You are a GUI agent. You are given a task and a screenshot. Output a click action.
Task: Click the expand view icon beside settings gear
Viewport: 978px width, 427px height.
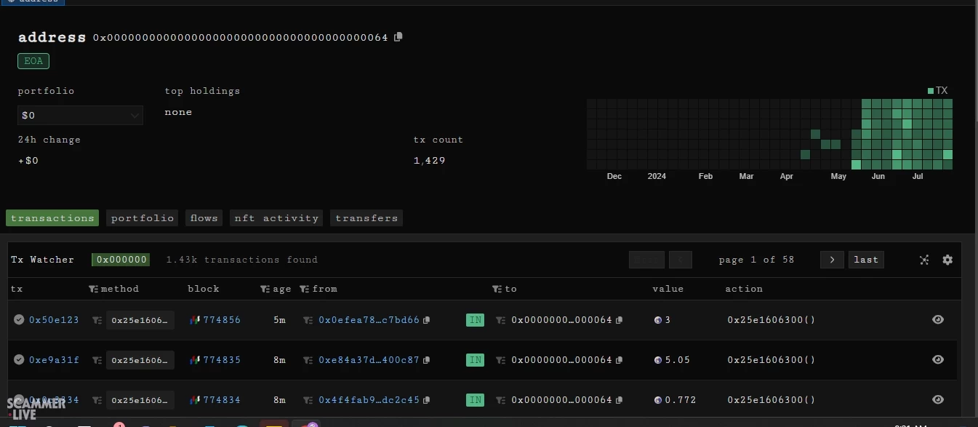[x=924, y=260]
